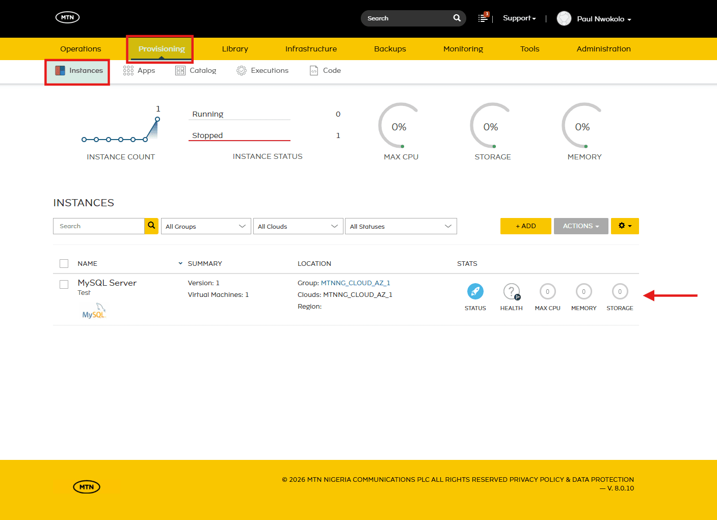717x520 pixels.
Task: Click the Code file icon
Action: coord(314,71)
